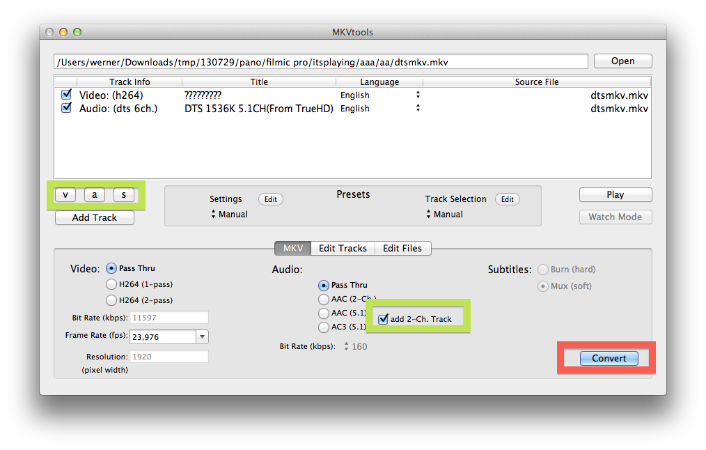
Task: Select the 'DTS 1536K 5.1CH(From TrueHD)' title
Action: point(259,109)
